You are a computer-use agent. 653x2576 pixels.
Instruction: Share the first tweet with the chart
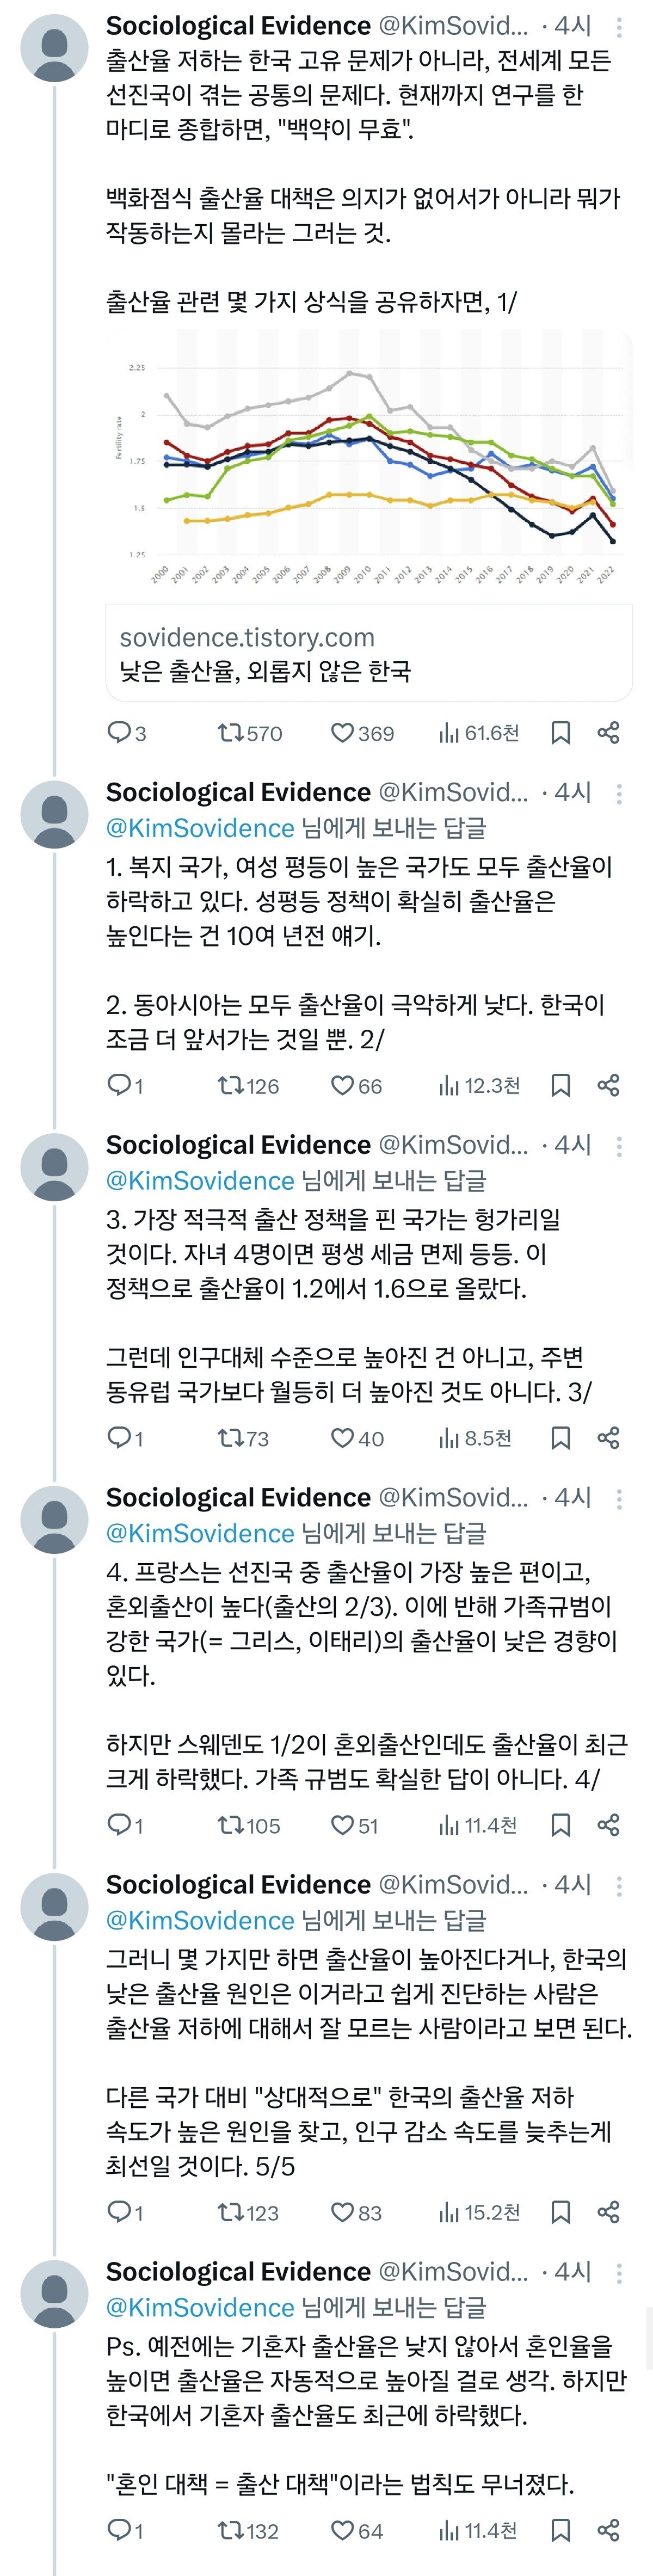click(608, 733)
